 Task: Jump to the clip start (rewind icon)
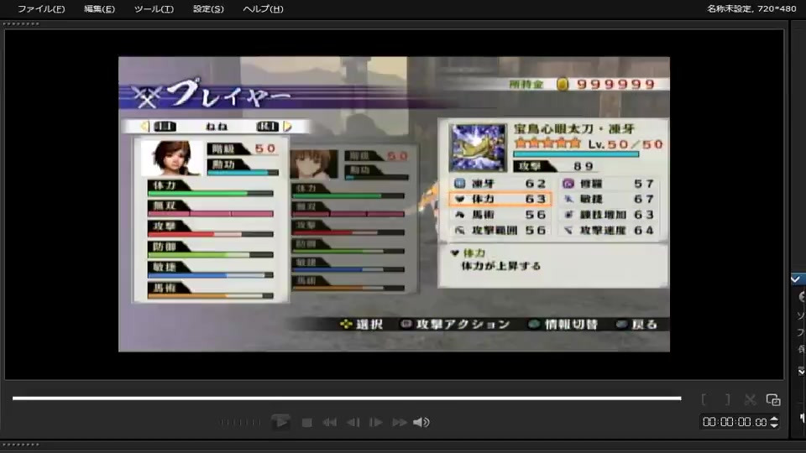pos(329,423)
